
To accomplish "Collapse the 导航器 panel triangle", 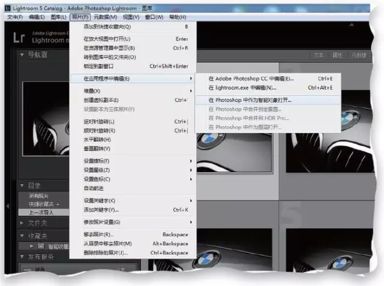I will point(23,55).
